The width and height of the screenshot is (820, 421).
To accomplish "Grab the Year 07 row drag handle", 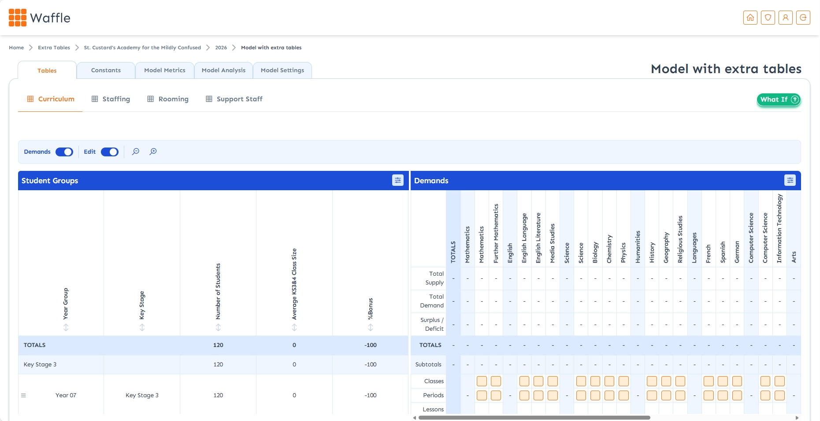I will tap(23, 395).
